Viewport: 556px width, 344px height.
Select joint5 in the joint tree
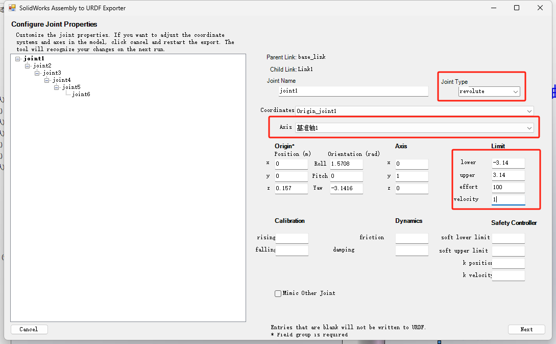pyautogui.click(x=71, y=87)
